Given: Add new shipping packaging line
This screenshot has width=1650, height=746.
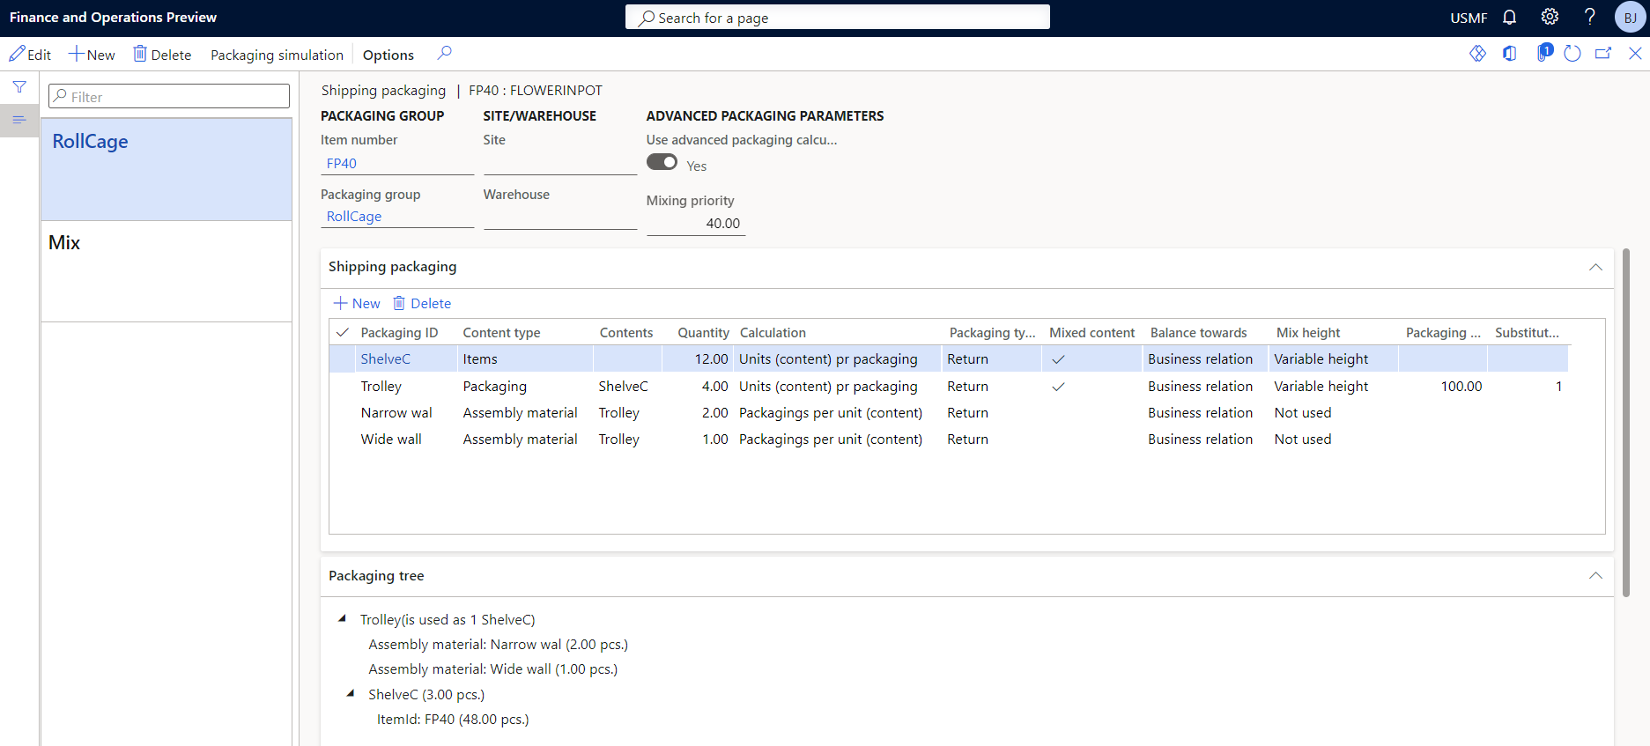Looking at the screenshot, I should [x=357, y=303].
